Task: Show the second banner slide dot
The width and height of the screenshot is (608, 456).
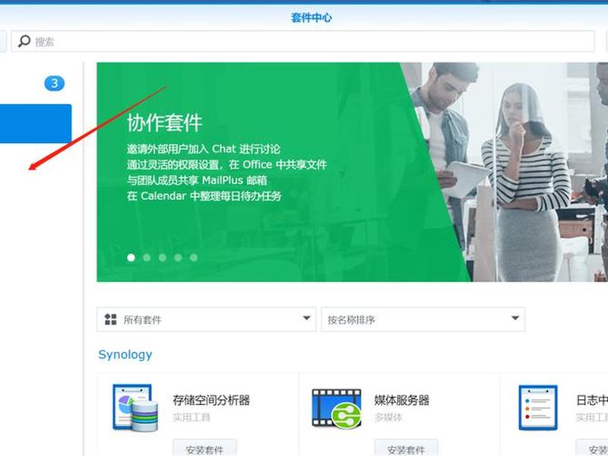Action: point(147,258)
